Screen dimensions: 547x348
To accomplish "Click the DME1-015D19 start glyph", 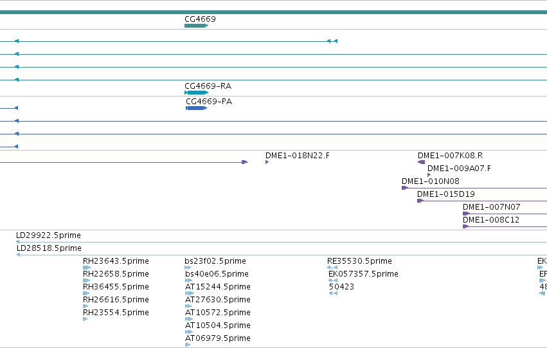I will pos(420,201).
